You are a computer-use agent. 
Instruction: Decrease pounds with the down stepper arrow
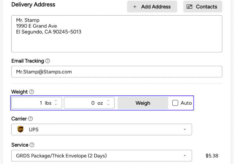click(x=56, y=105)
